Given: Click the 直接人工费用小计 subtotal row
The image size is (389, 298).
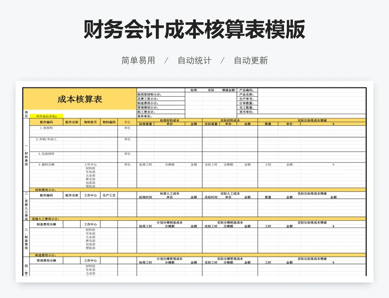Looking at the screenshot, I should pyautogui.click(x=197, y=219).
